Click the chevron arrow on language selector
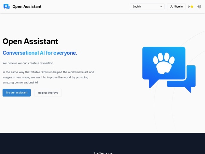Image resolution: width=205 pixels, height=154 pixels. (161, 7)
